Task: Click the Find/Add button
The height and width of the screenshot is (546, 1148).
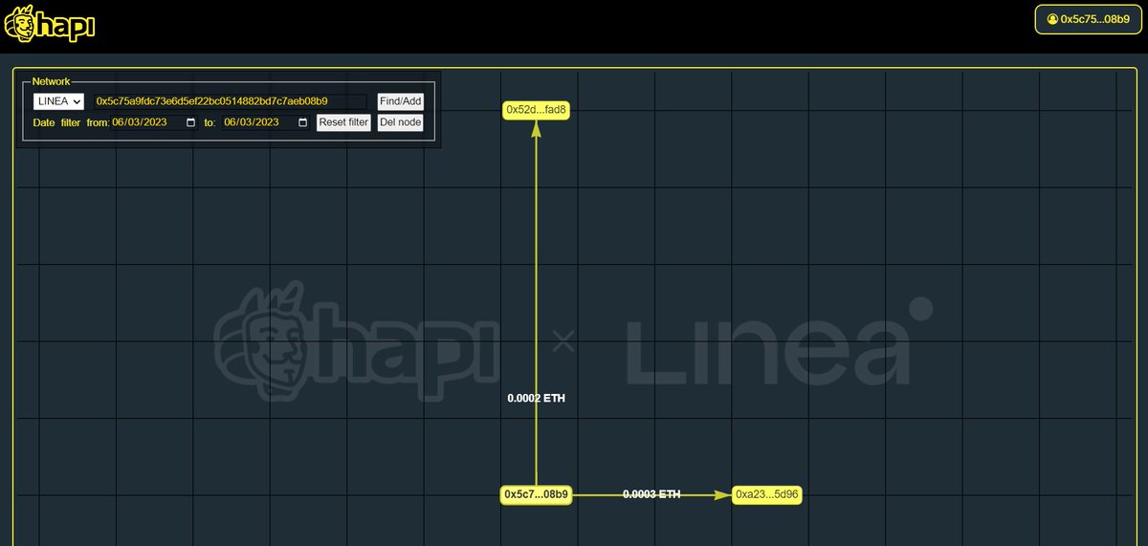Action: (x=400, y=100)
